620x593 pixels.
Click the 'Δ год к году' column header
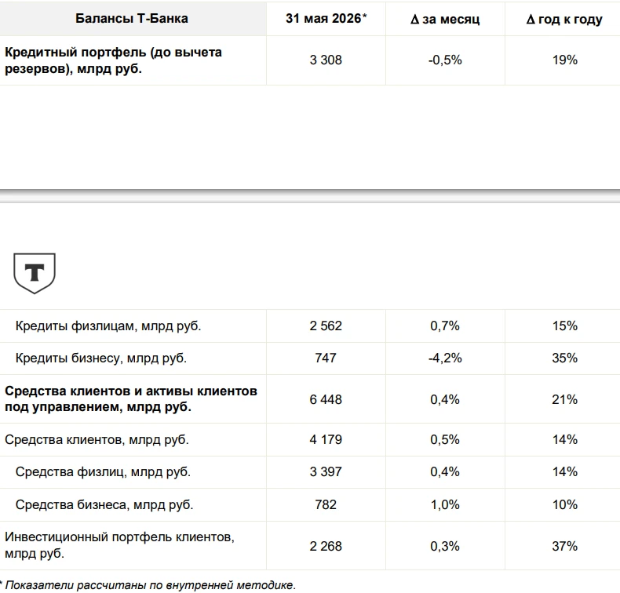click(x=564, y=19)
